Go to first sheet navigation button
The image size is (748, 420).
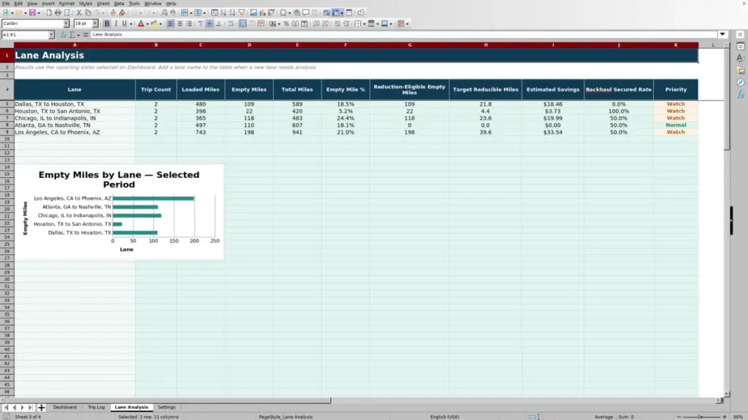pyautogui.click(x=6, y=408)
